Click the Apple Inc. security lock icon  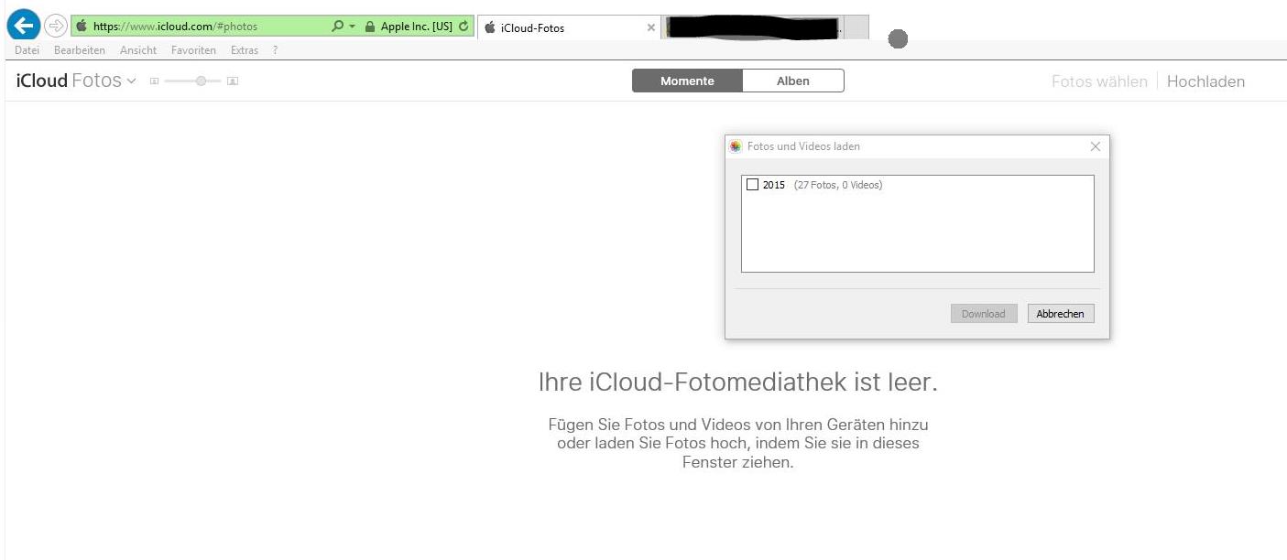pyautogui.click(x=370, y=27)
